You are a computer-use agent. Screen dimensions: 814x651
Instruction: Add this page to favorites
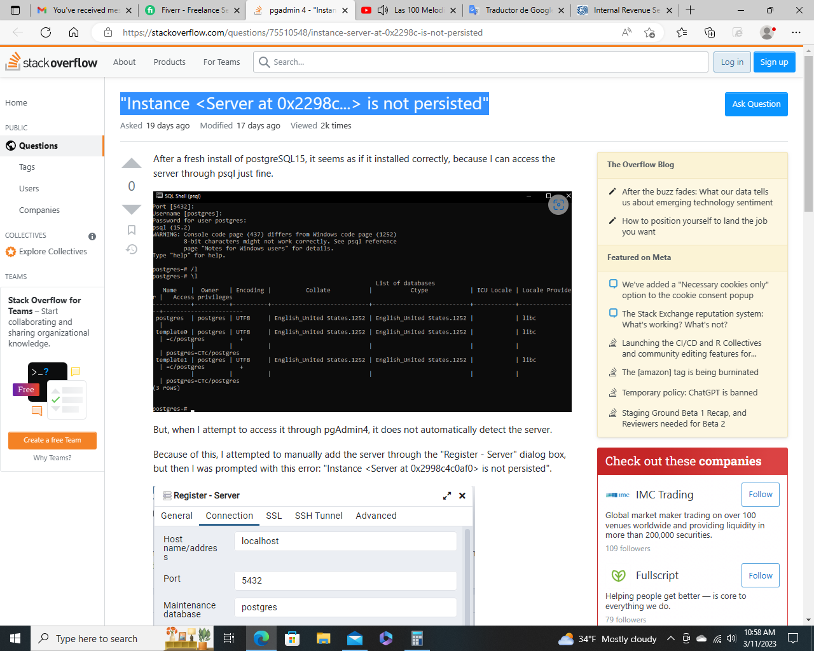pyautogui.click(x=649, y=32)
